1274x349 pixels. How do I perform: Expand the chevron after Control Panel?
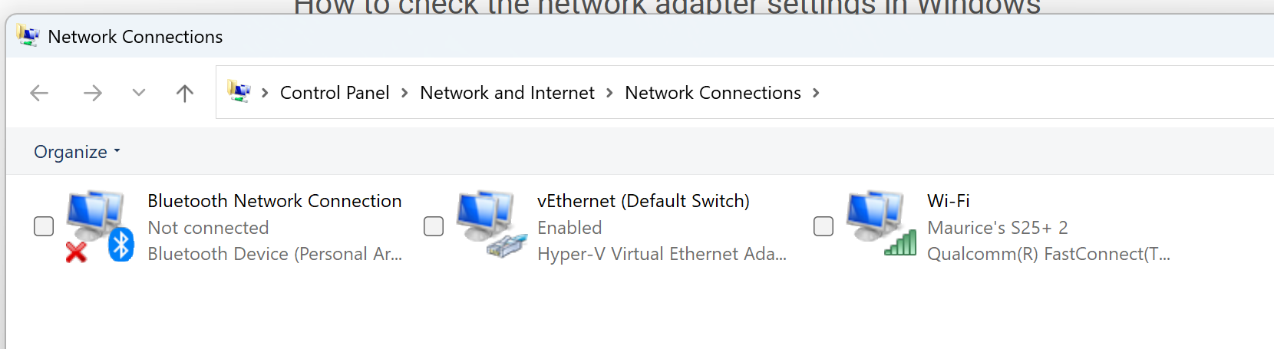tap(404, 93)
